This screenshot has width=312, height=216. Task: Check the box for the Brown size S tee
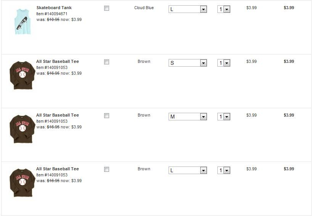107,62
